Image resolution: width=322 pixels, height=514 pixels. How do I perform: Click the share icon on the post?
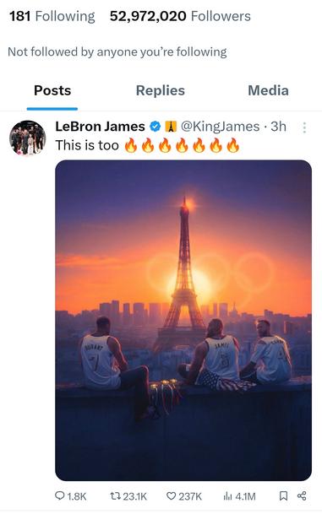click(302, 495)
